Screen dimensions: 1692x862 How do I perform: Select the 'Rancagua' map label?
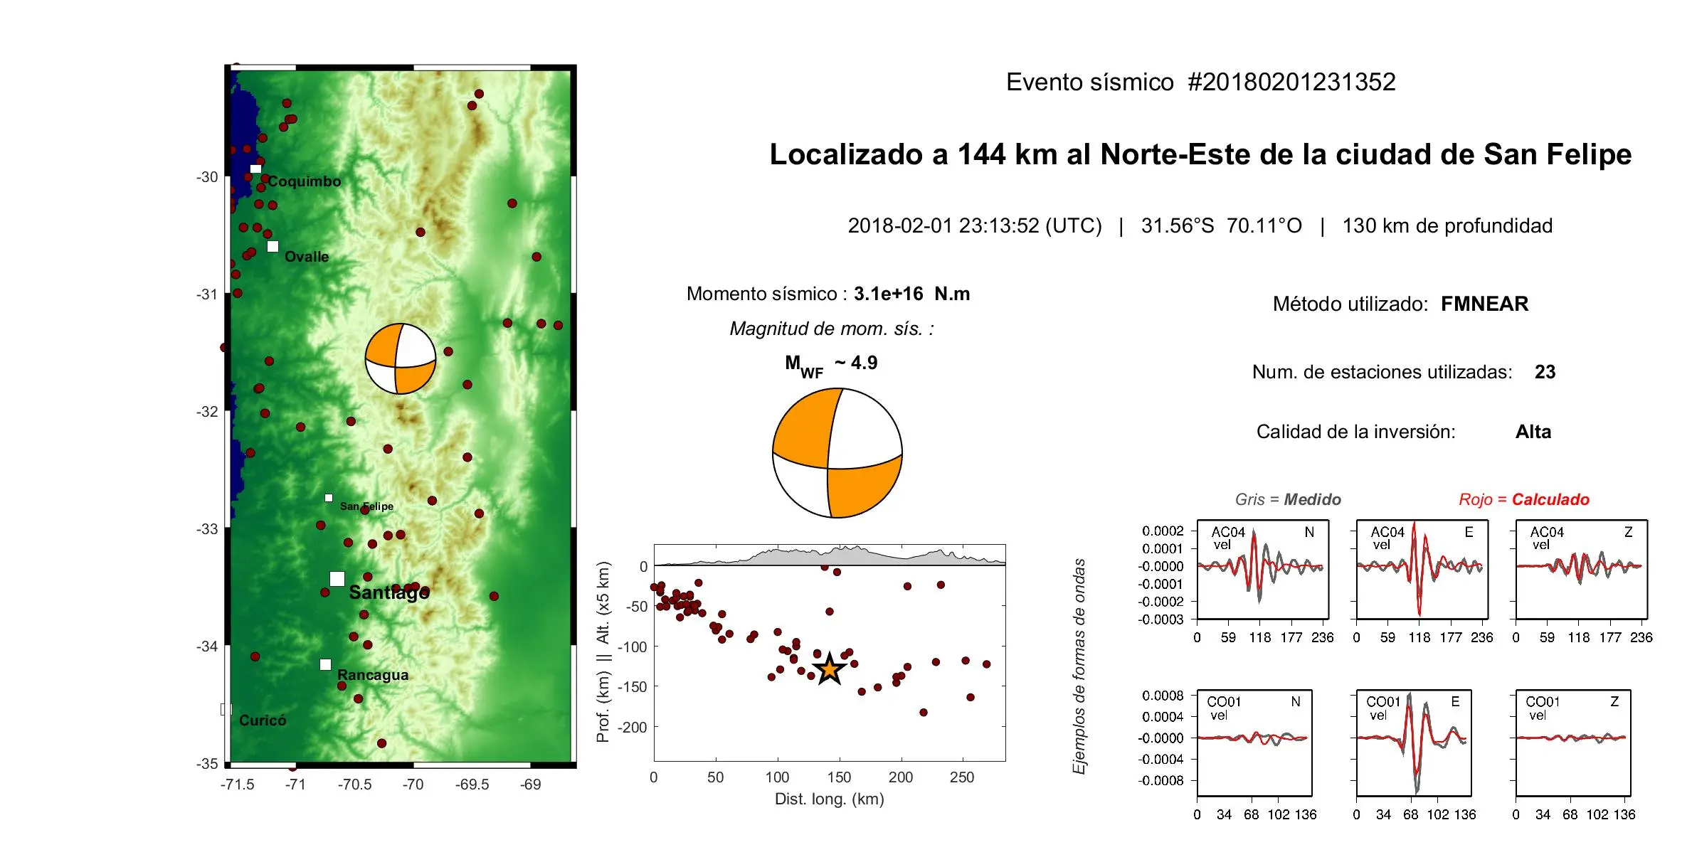pos(373,675)
